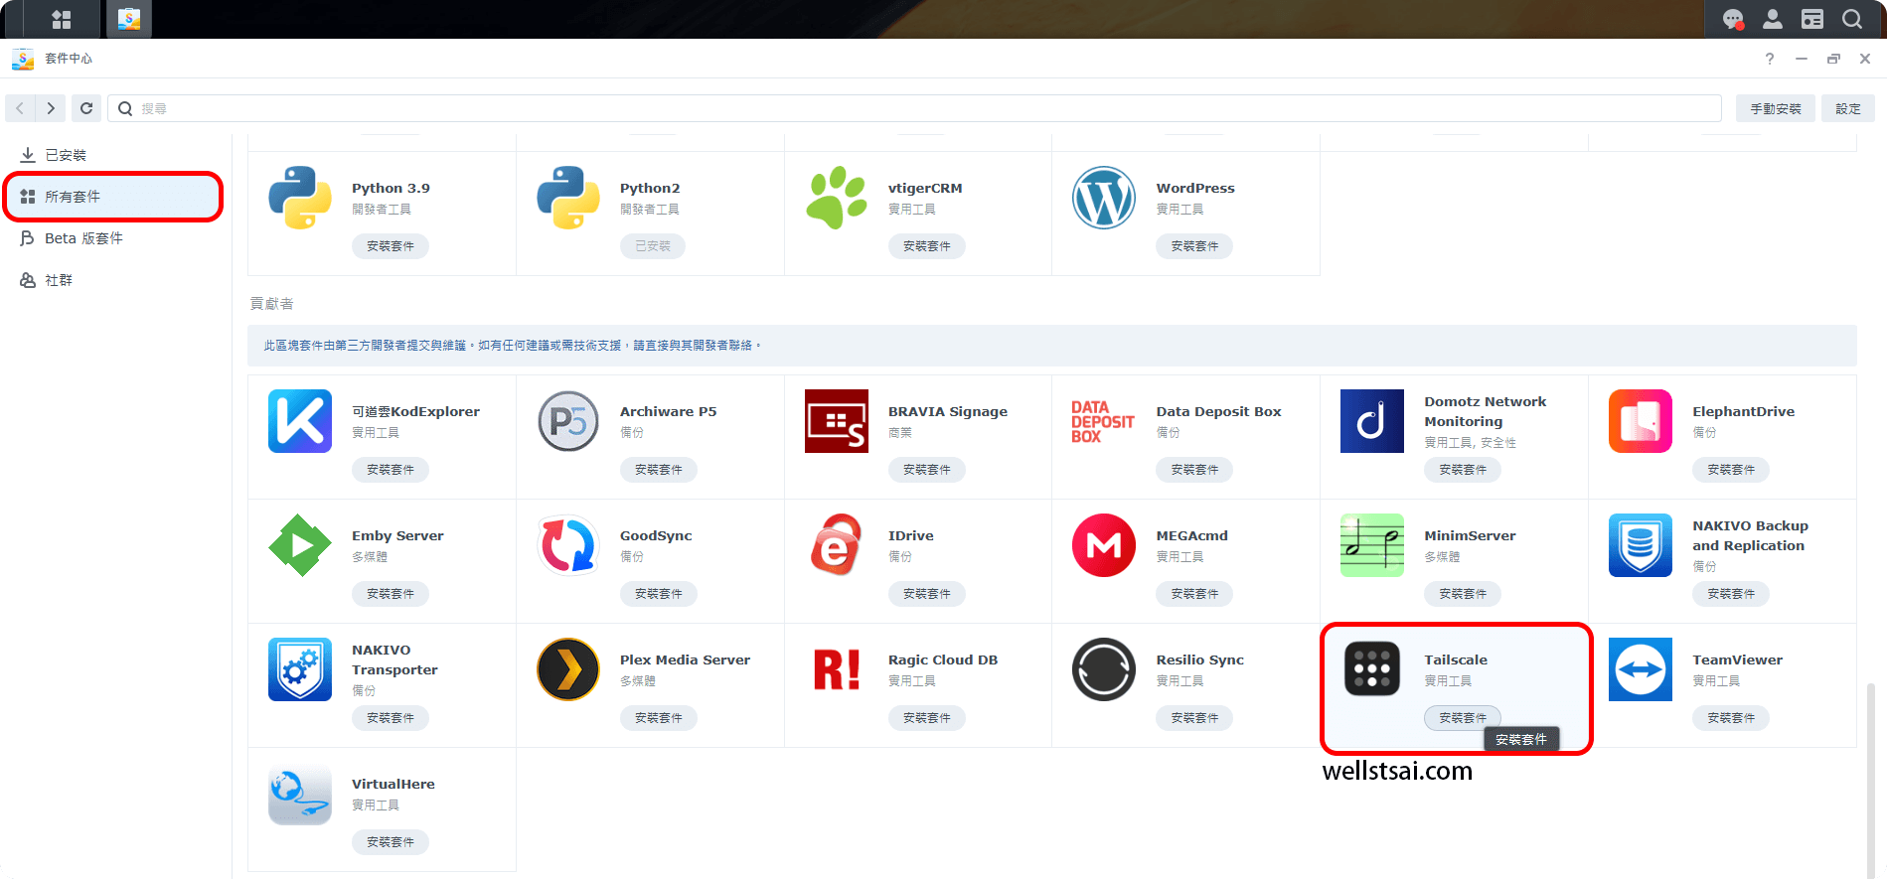The height and width of the screenshot is (879, 1887).
Task: Open the Resilio Sync circular icon
Action: pyautogui.click(x=1104, y=669)
